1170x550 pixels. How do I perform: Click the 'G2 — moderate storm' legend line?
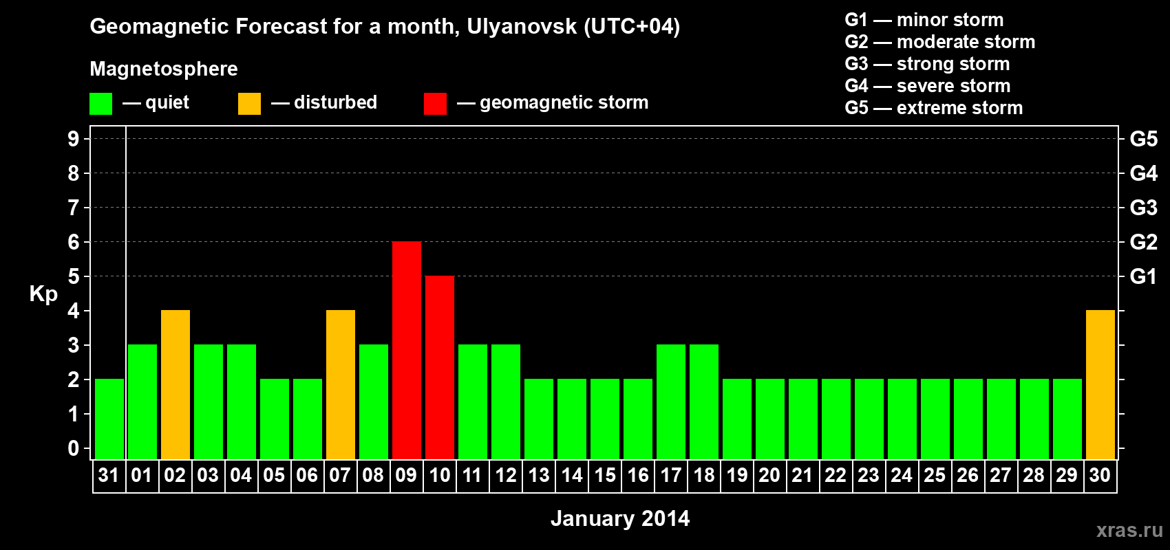tap(940, 42)
